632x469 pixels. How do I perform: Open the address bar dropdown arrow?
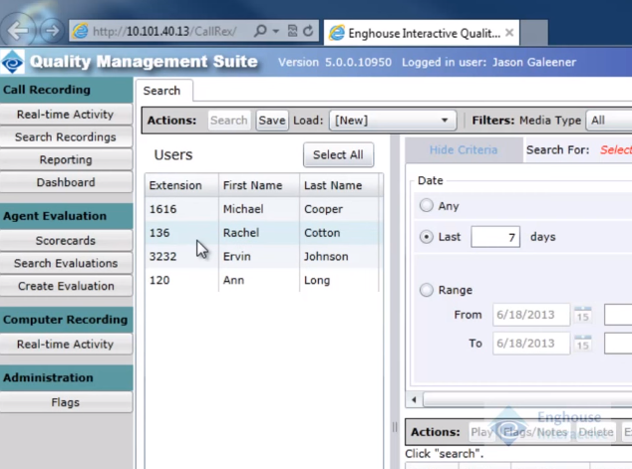276,31
